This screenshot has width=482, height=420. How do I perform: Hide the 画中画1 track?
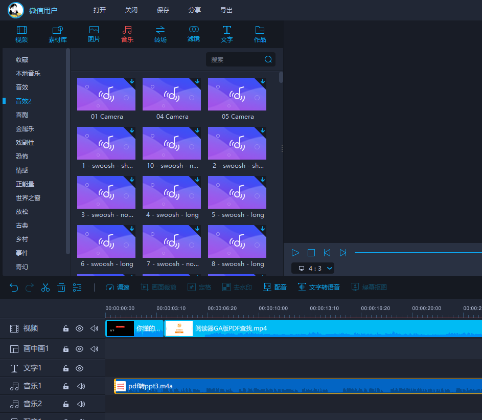point(79,349)
